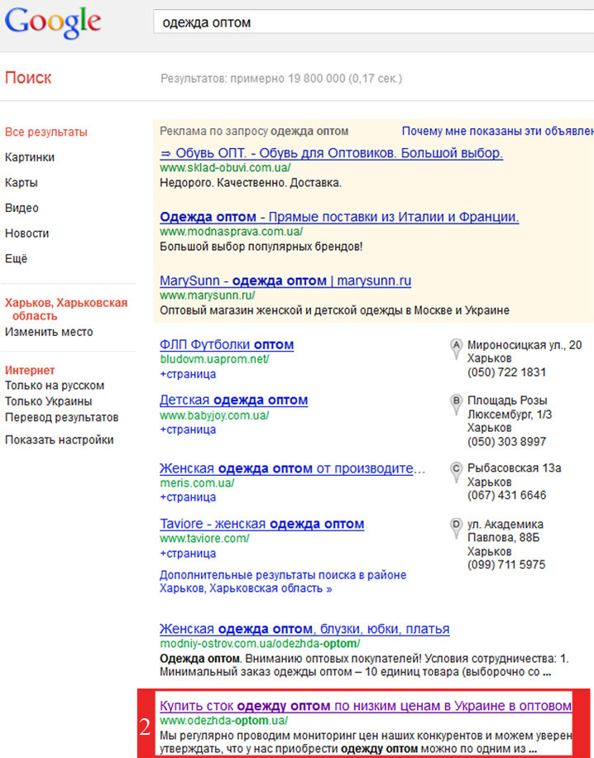Click +страница under babyjoy.com.ua

click(188, 429)
